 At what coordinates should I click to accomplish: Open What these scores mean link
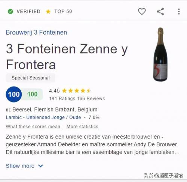coord(33,126)
